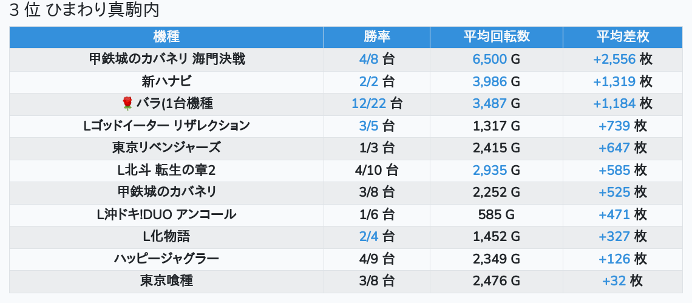
Task: Select the 平均回転数 column header
Action: coord(496,36)
